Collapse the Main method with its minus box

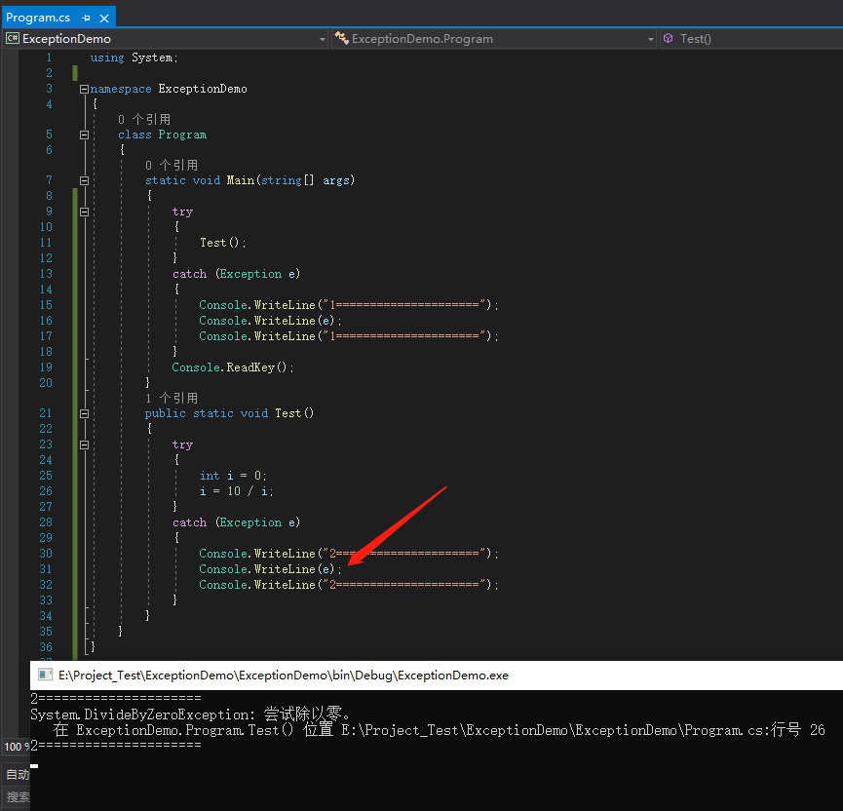tap(84, 179)
